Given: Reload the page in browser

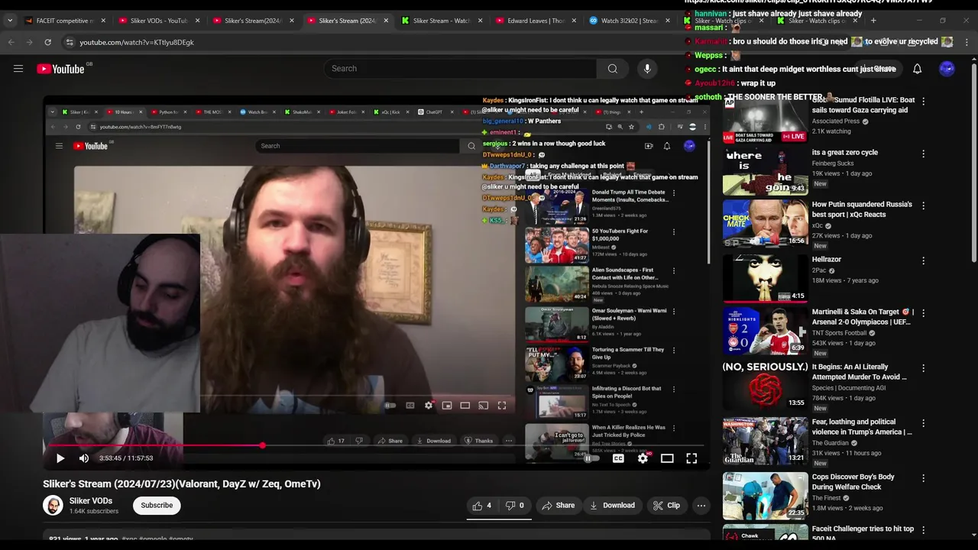Looking at the screenshot, I should pyautogui.click(x=47, y=42).
